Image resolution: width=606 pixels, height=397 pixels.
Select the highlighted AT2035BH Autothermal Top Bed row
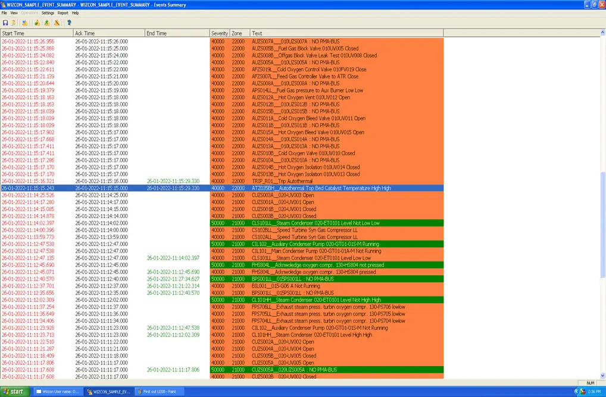pos(321,188)
